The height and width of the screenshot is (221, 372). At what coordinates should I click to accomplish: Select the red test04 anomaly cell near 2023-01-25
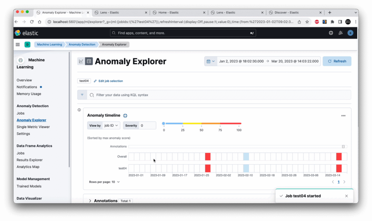click(x=208, y=168)
